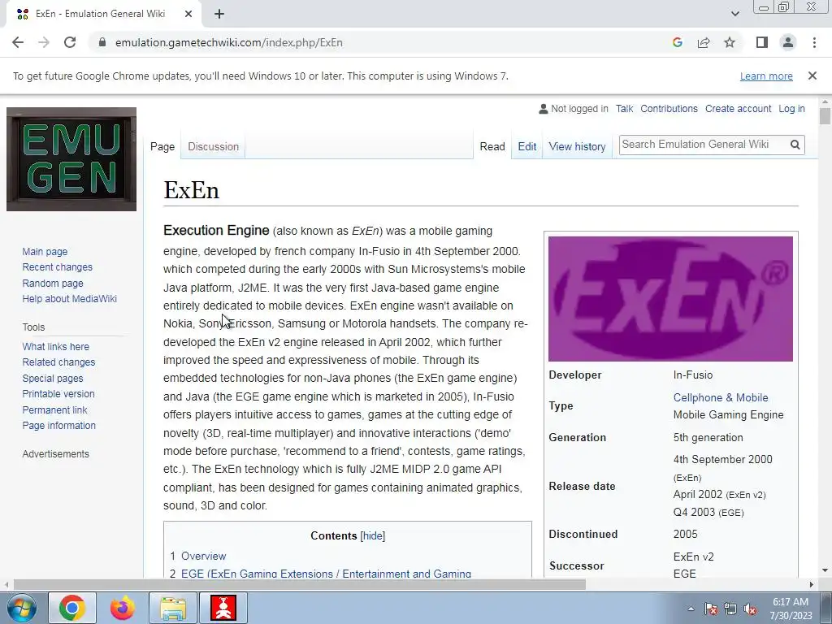Open Permanent link
The width and height of the screenshot is (832, 624).
(54, 409)
